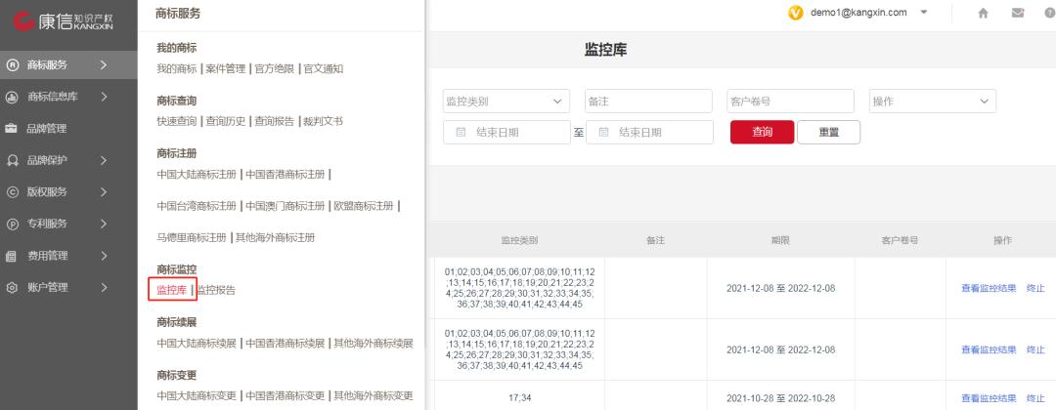This screenshot has height=410, width=1056.
Task: Open 中国台湾商标注册 link
Action: click(197, 206)
